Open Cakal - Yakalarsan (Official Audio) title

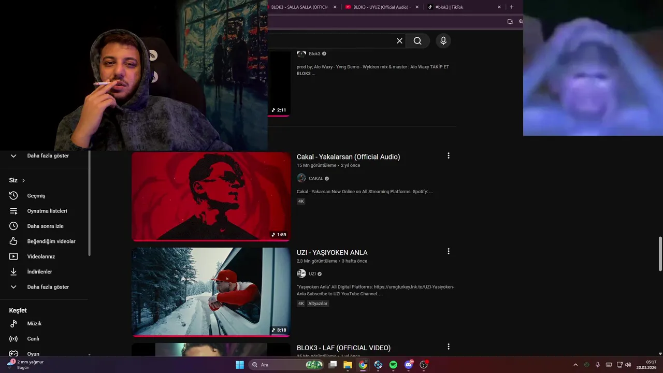point(348,156)
